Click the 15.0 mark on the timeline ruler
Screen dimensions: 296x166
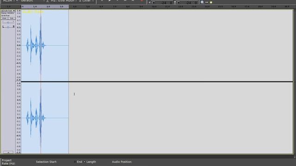click(x=220, y=6)
